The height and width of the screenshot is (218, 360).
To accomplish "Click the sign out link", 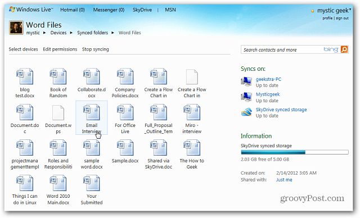I will click(342, 18).
